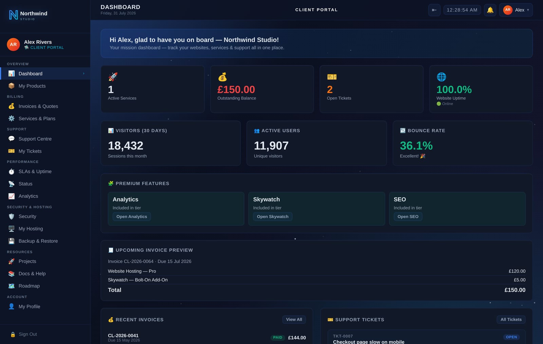Select SLAs & Uptime menu item
The width and height of the screenshot is (543, 344).
(45, 171)
